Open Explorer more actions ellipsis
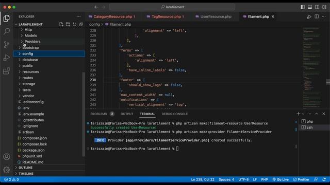Viewport: 330px width, 185px height. [x=78, y=16]
